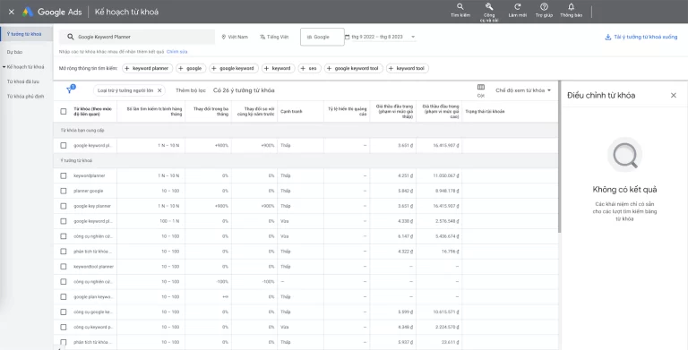Image resolution: width=688 pixels, height=350 pixels.
Task: Click the magnifier icon in keyword search box
Action: coord(70,37)
